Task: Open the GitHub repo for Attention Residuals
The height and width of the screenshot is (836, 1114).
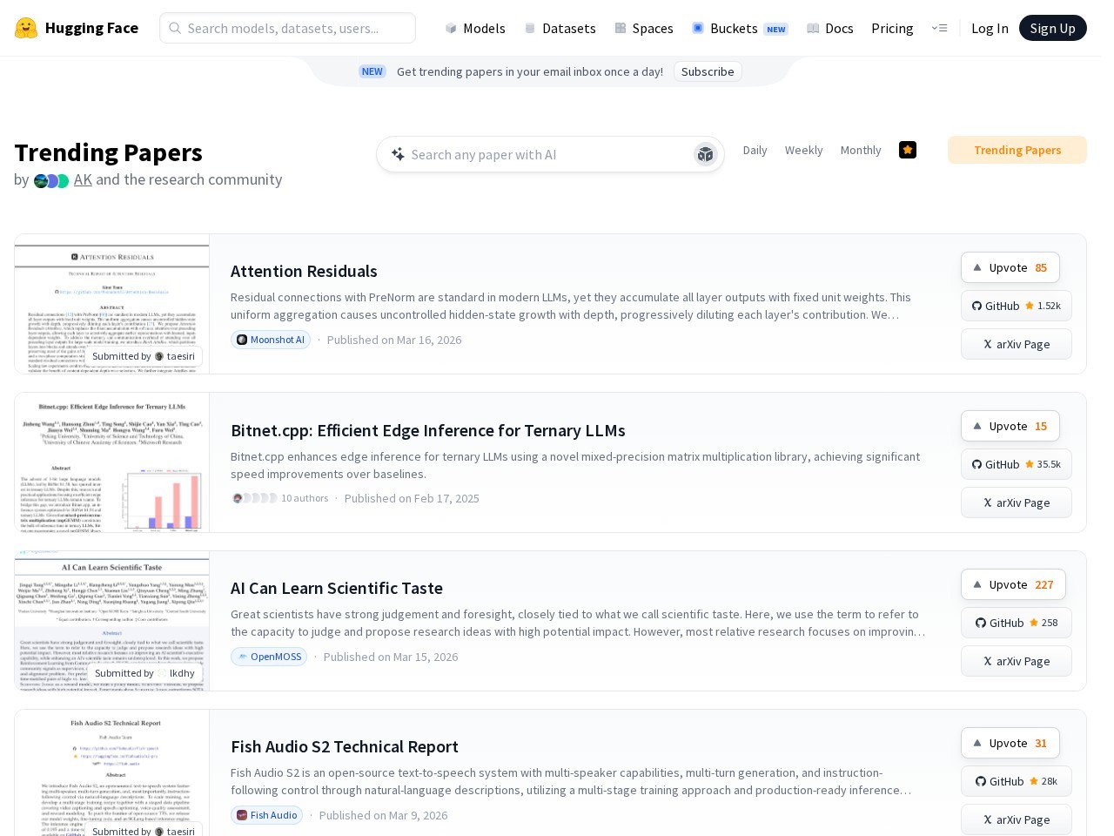Action: [x=1016, y=306]
